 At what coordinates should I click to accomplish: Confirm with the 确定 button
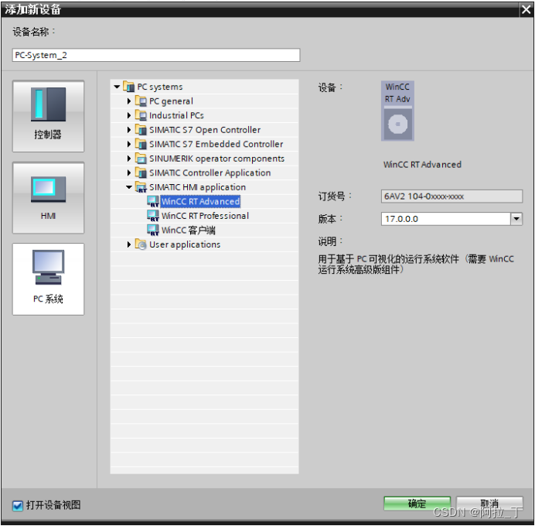[417, 504]
